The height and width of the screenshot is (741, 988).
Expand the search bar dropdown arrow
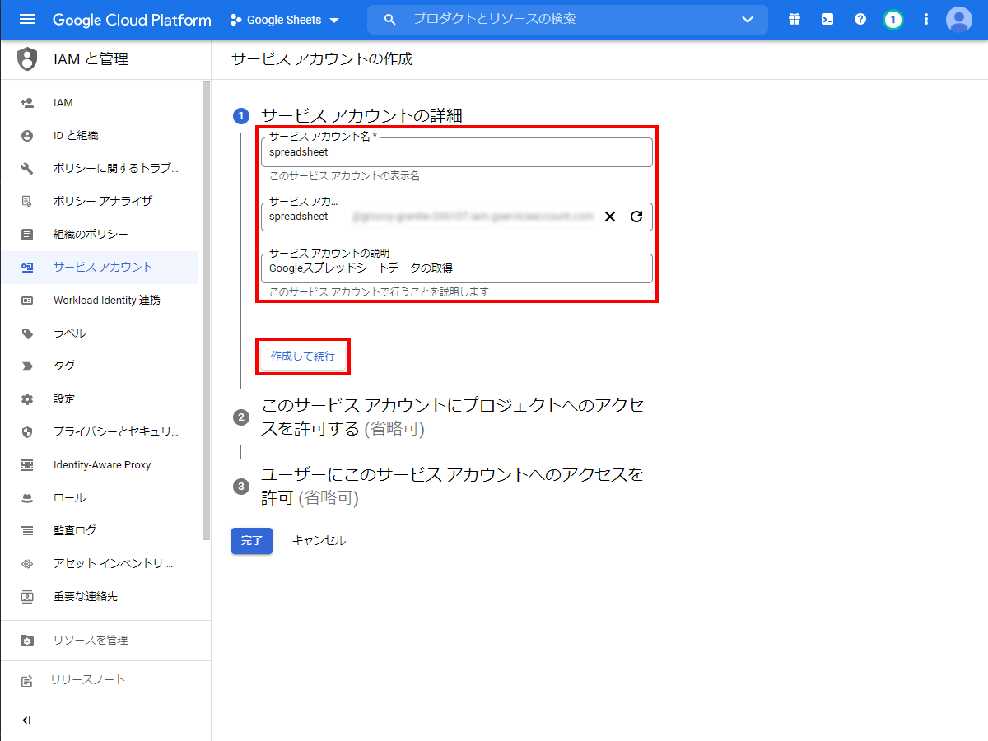pos(748,20)
